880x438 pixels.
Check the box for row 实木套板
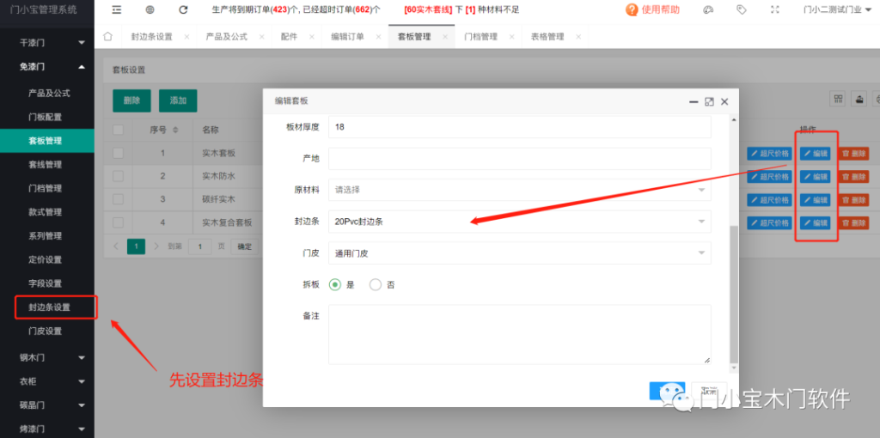119,154
